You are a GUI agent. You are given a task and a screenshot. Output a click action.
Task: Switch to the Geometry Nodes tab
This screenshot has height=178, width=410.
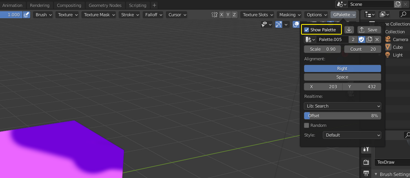tap(105, 5)
